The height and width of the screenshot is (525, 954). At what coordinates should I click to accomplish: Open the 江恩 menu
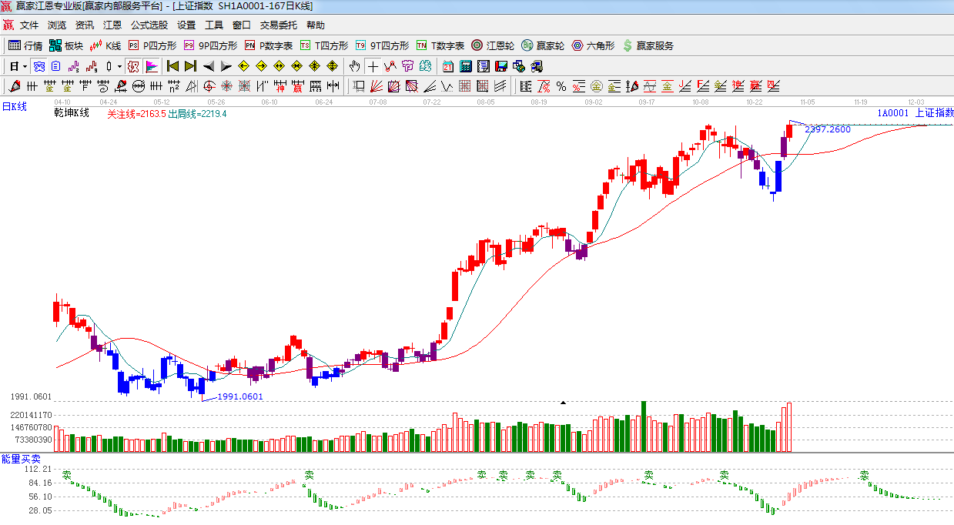(112, 25)
